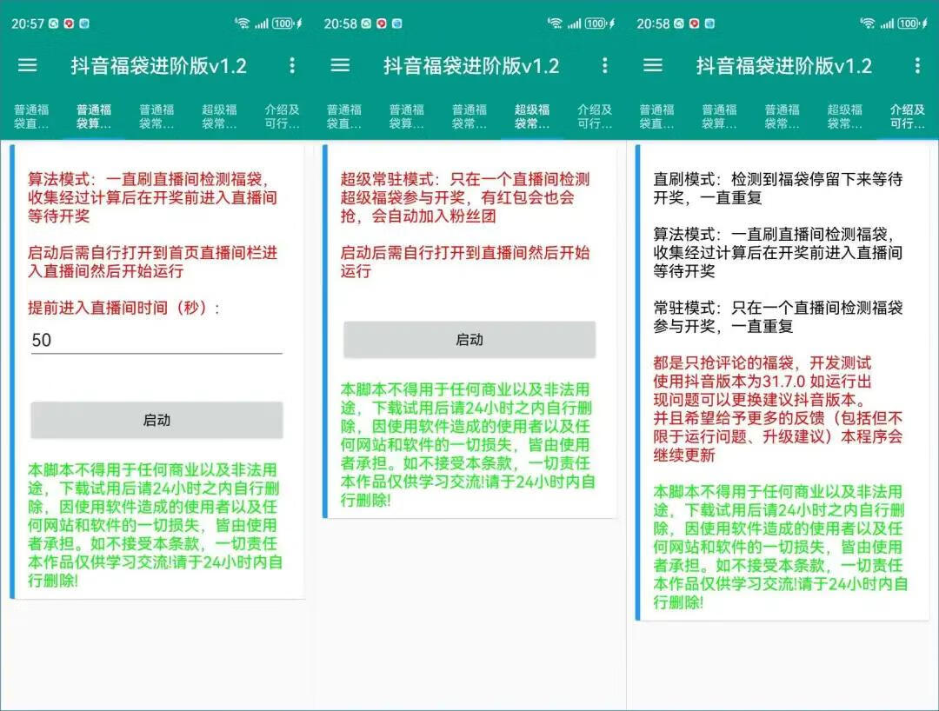Tap the 启动 button under the 50 input
Screen dimensions: 939x711
pos(156,420)
